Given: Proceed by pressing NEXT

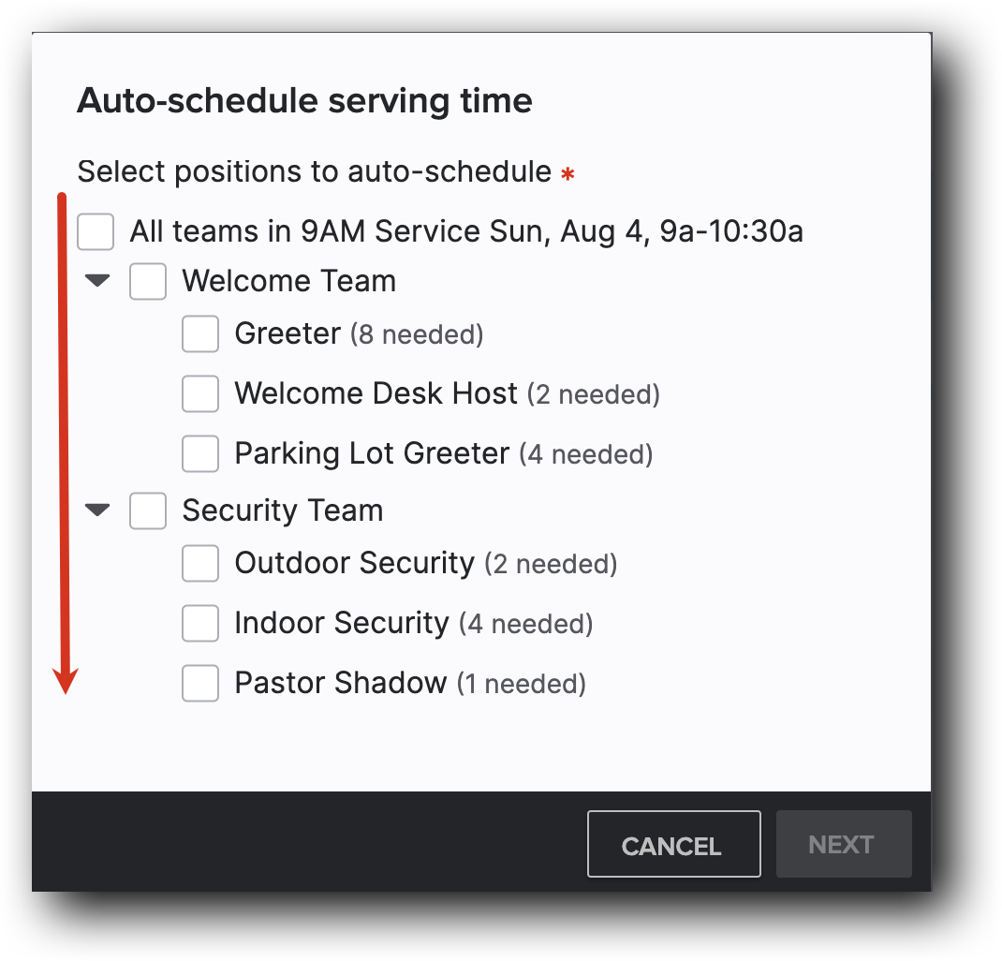Looking at the screenshot, I should tap(843, 844).
